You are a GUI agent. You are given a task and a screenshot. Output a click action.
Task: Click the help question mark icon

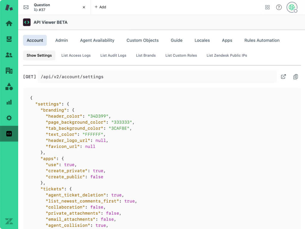click(x=279, y=7)
